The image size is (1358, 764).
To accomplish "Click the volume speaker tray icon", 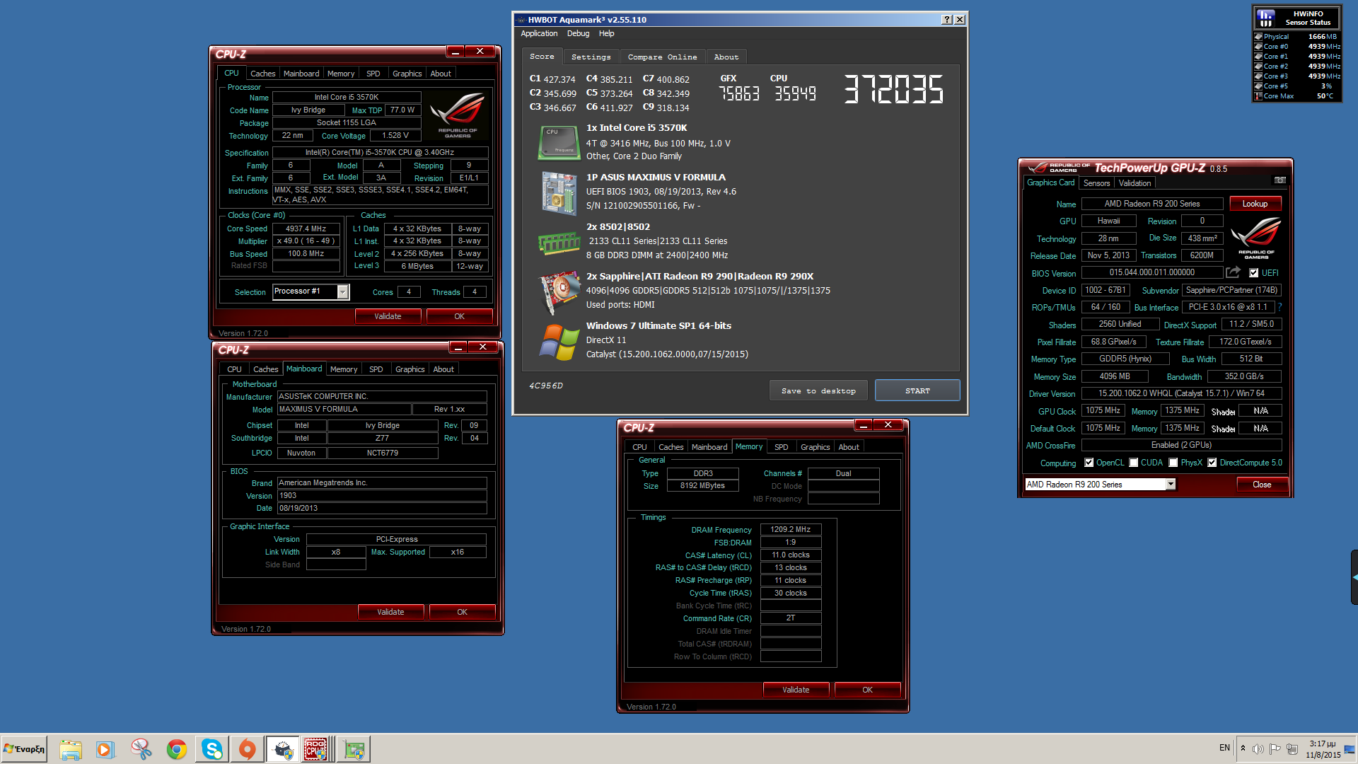I will (x=1258, y=748).
